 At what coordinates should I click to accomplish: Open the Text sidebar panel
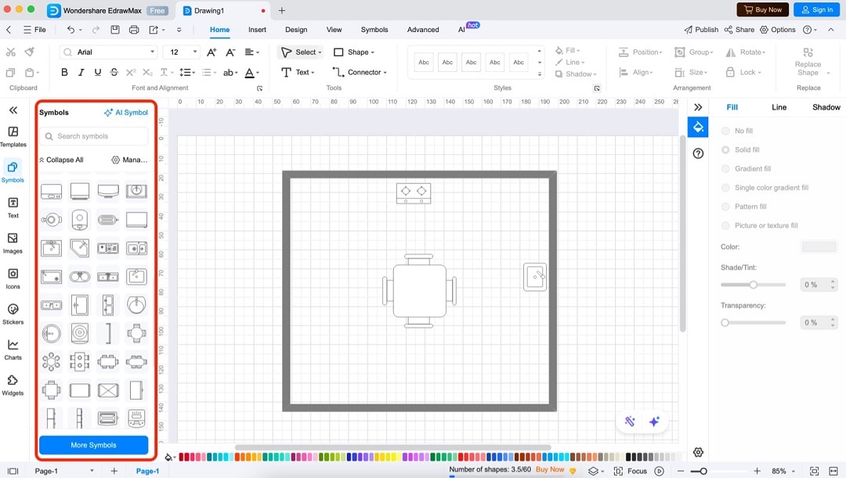(13, 207)
